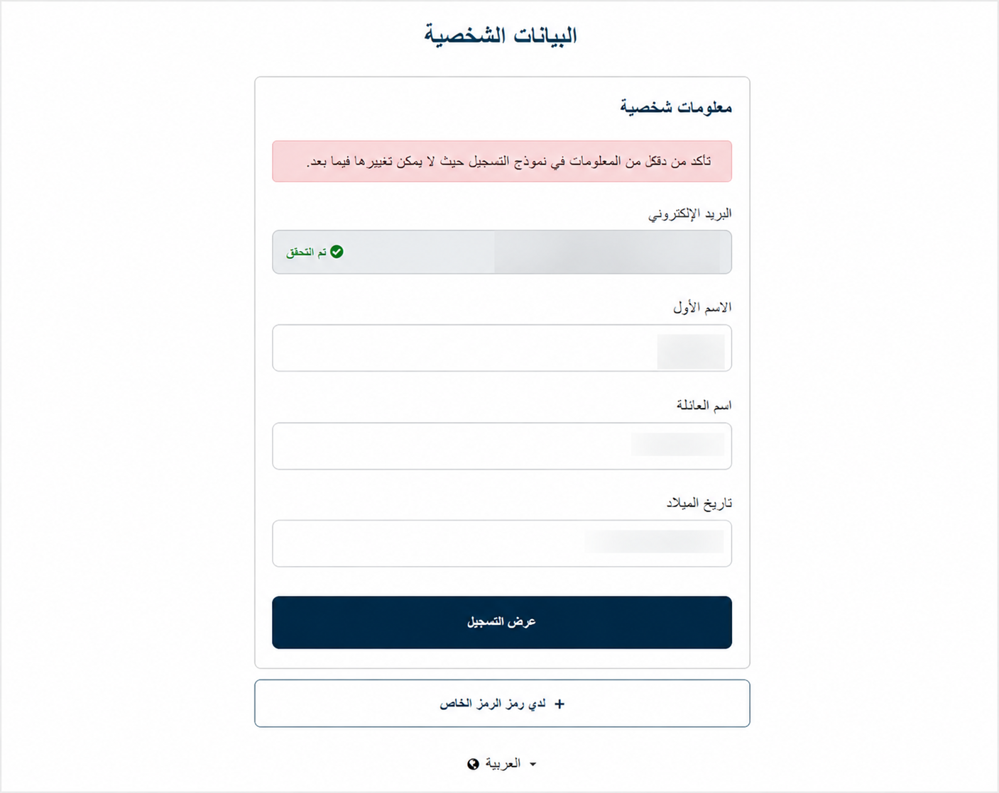Focus the اسم العائلة input field
Screen dimensions: 999x793
pos(502,446)
